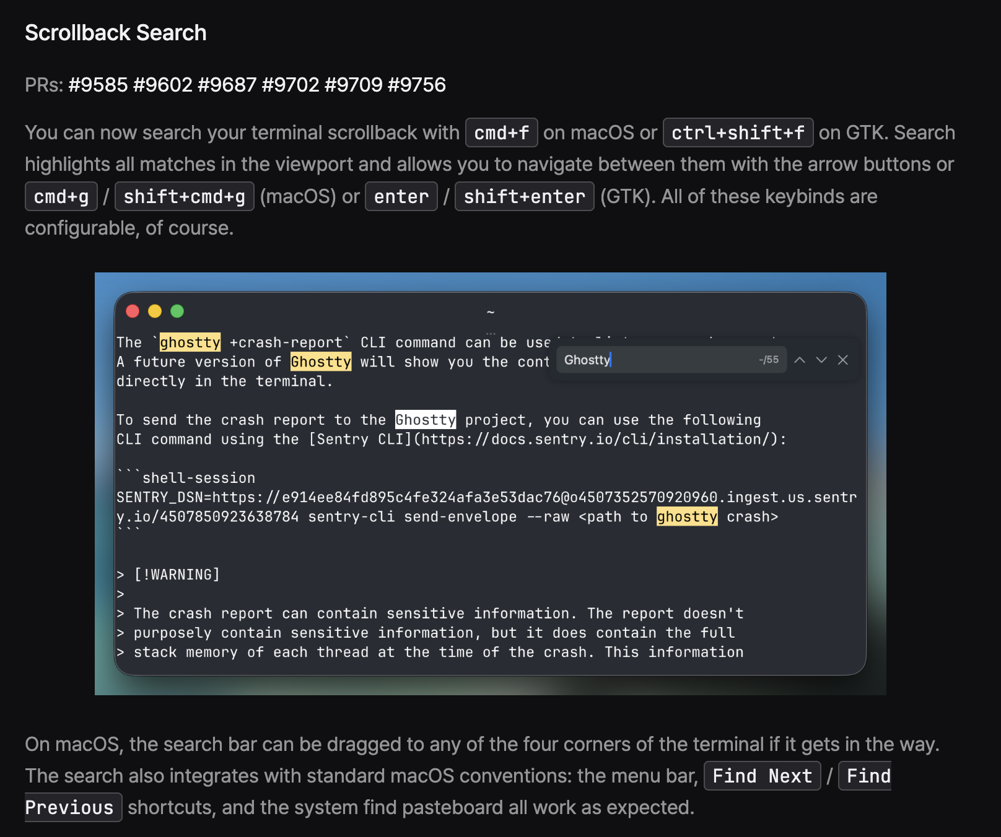Click the -/55 match counter
Viewport: 1001px width, 837px height.
click(769, 360)
